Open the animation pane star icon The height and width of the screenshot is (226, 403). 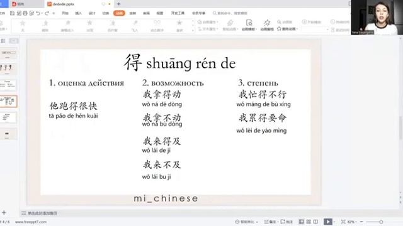pyautogui.click(x=267, y=23)
